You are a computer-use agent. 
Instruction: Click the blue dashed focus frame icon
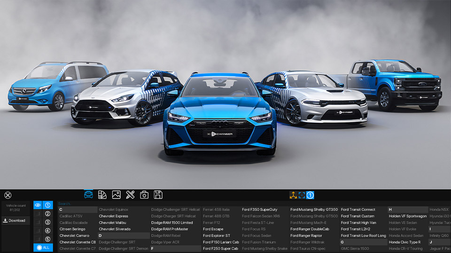click(x=302, y=195)
